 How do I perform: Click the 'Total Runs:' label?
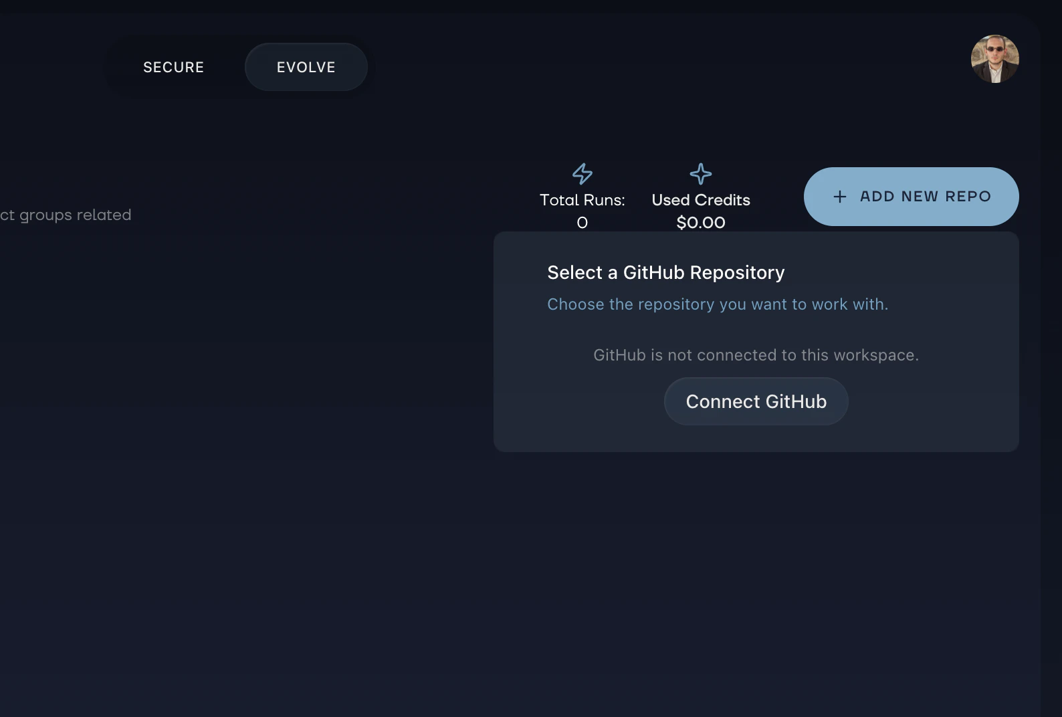point(582,200)
